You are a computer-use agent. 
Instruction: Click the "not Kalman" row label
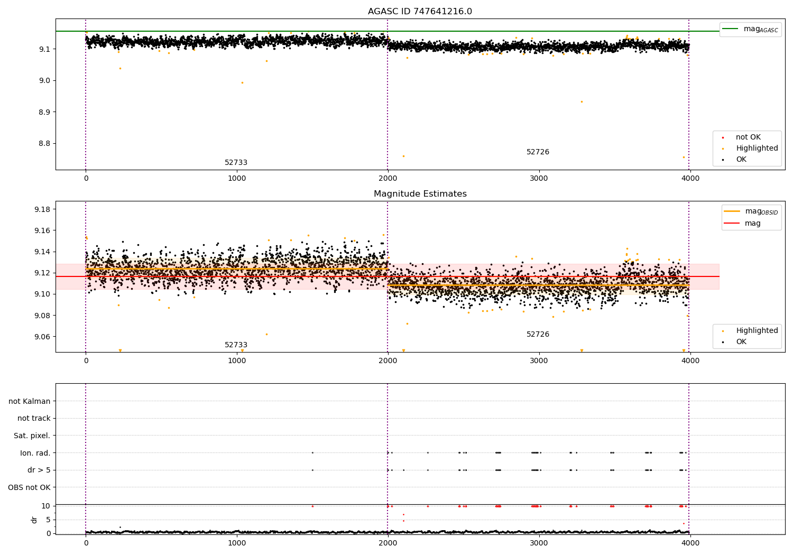coord(30,401)
